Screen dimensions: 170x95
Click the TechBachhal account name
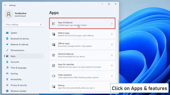pyautogui.click(x=20, y=13)
